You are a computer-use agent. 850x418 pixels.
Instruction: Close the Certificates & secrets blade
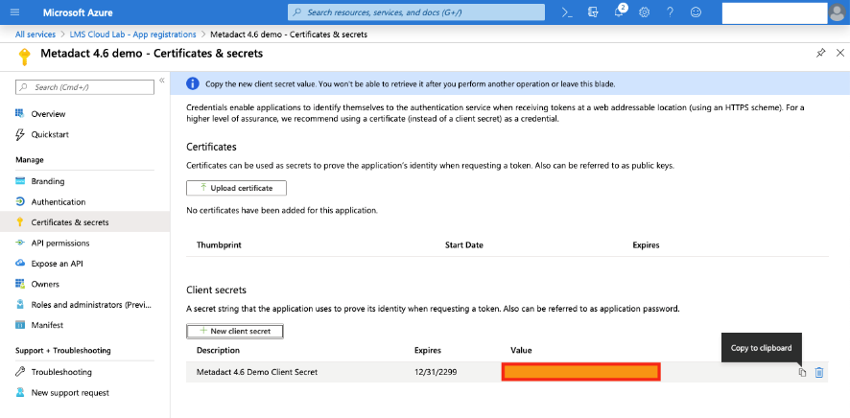click(840, 53)
